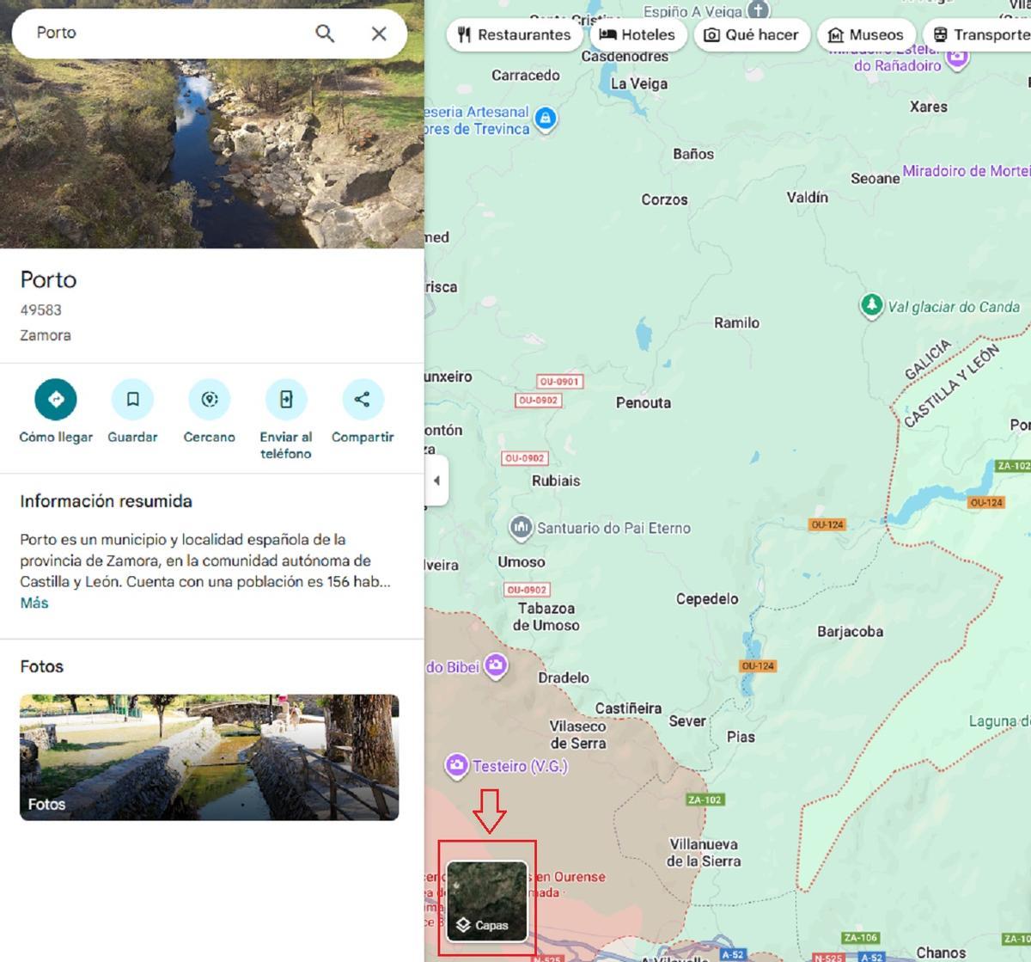Click the Restaurantes filter button
1031x962 pixels.
(x=515, y=34)
